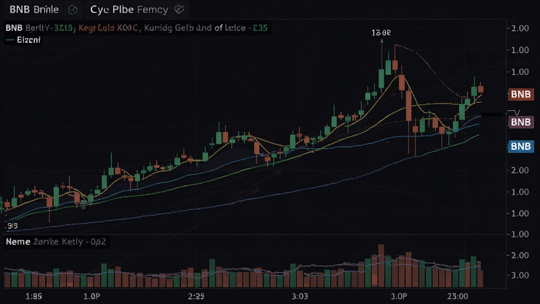Click the blue BNB price label

point(520,147)
